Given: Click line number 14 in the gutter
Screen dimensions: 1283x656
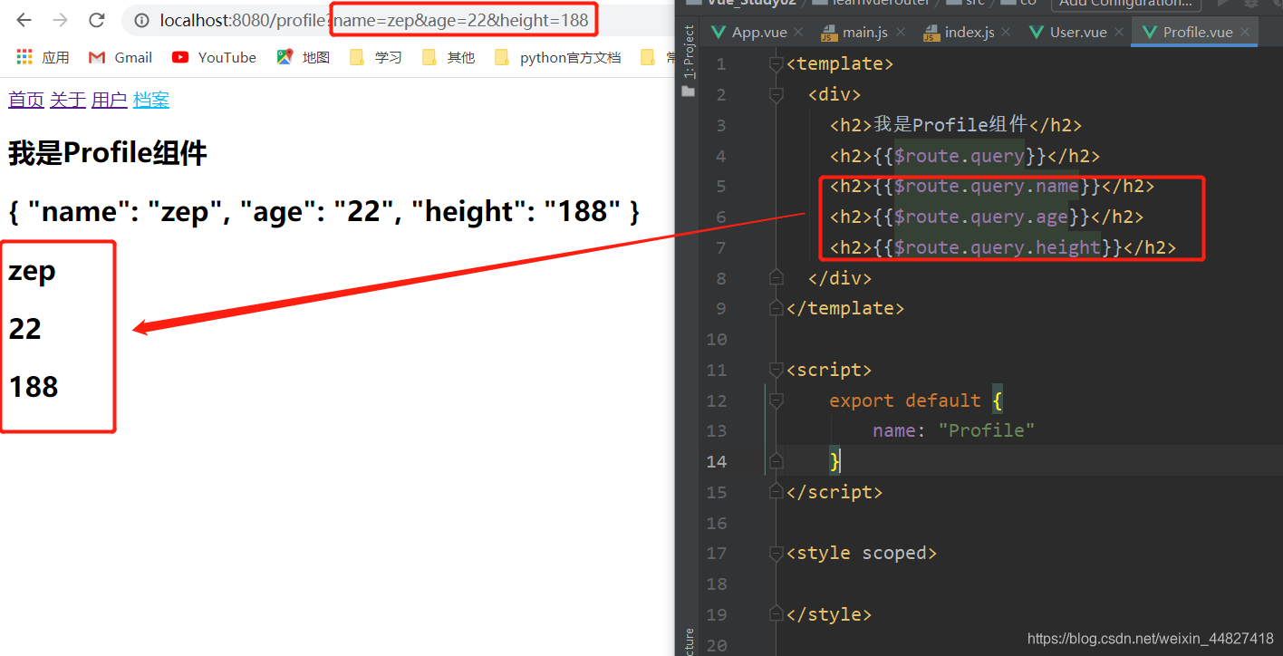Looking at the screenshot, I should (x=716, y=461).
